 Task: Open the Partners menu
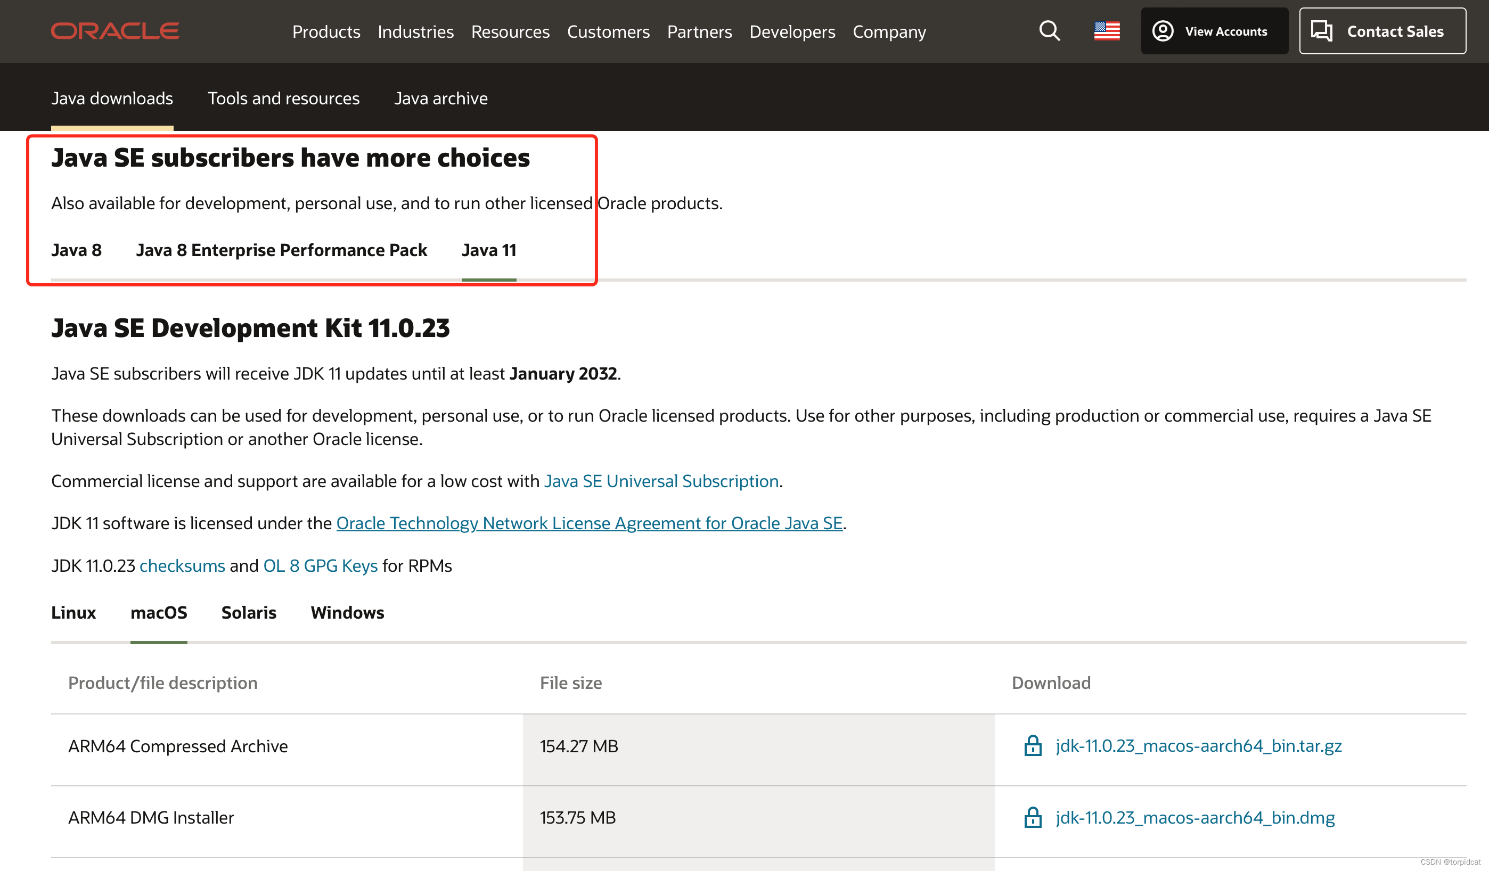coord(700,31)
